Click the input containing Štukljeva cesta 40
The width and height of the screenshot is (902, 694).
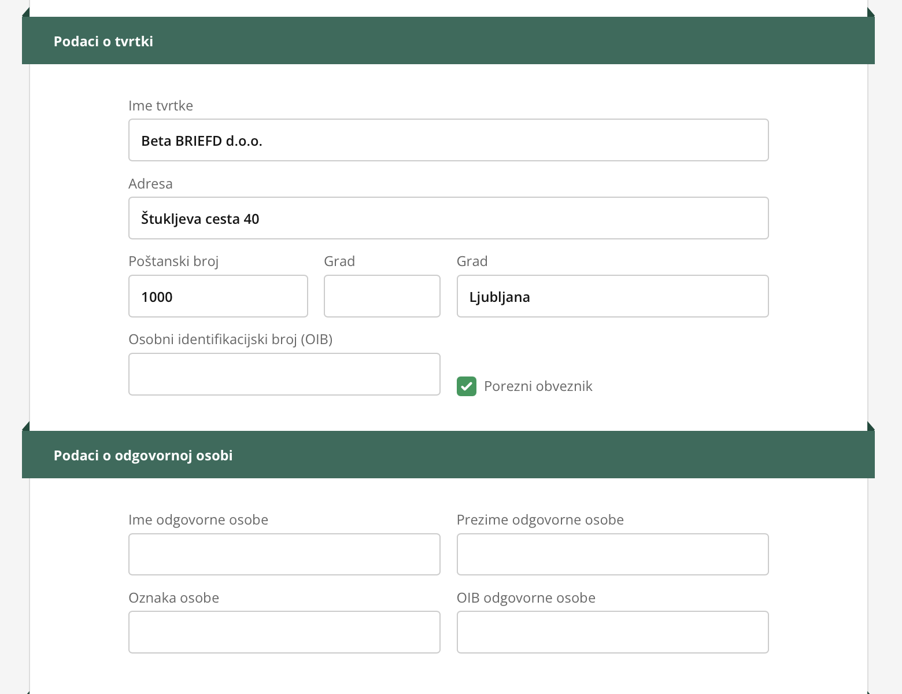[x=448, y=219]
